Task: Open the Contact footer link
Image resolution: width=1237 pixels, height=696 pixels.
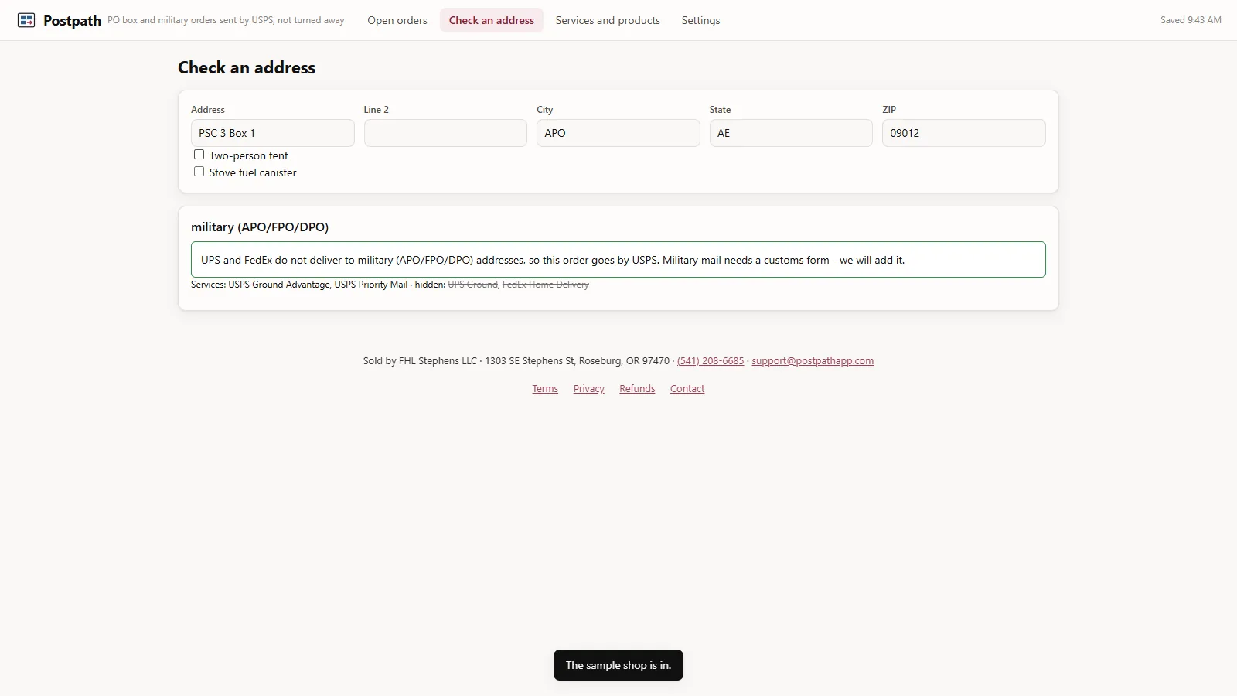Action: [687, 389]
